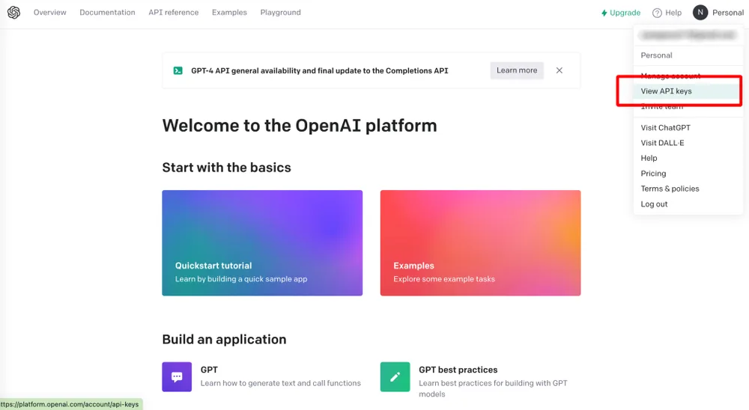Open GPT best practices link
The height and width of the screenshot is (410, 749).
[458, 370]
